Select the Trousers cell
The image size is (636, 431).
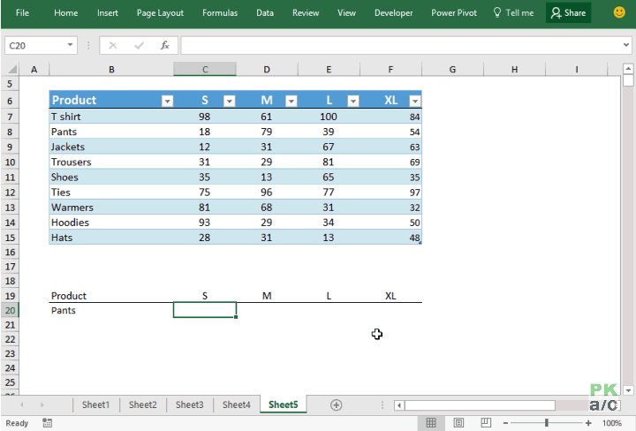click(x=111, y=163)
